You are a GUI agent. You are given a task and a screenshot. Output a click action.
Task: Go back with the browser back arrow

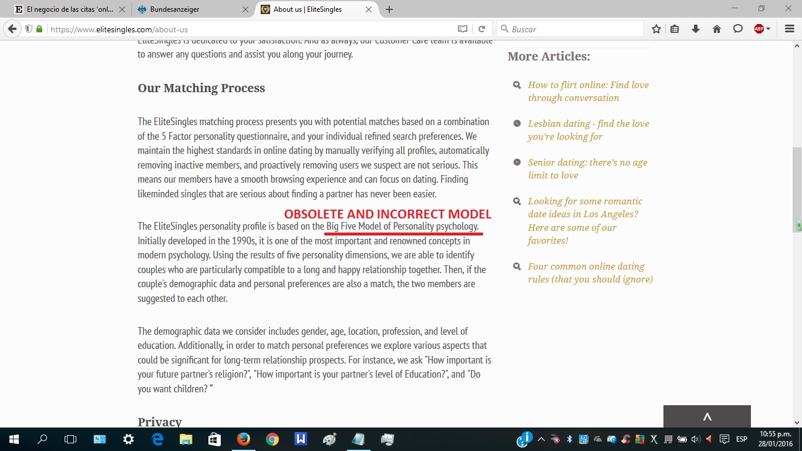(x=12, y=29)
